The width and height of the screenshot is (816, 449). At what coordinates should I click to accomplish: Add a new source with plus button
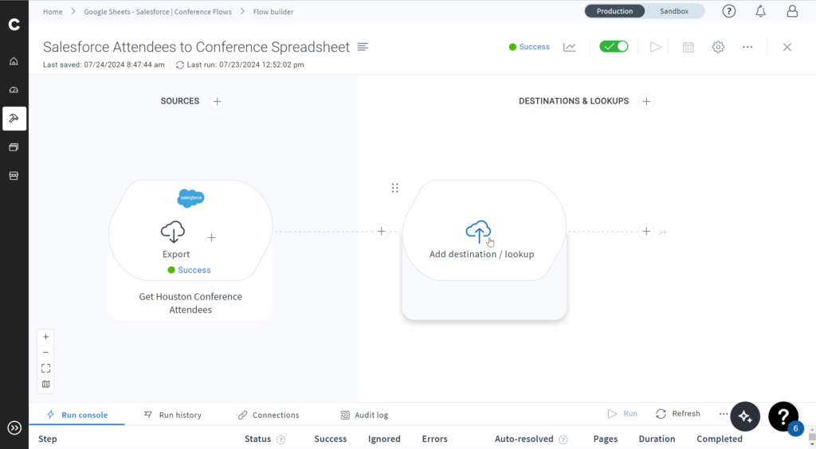217,101
